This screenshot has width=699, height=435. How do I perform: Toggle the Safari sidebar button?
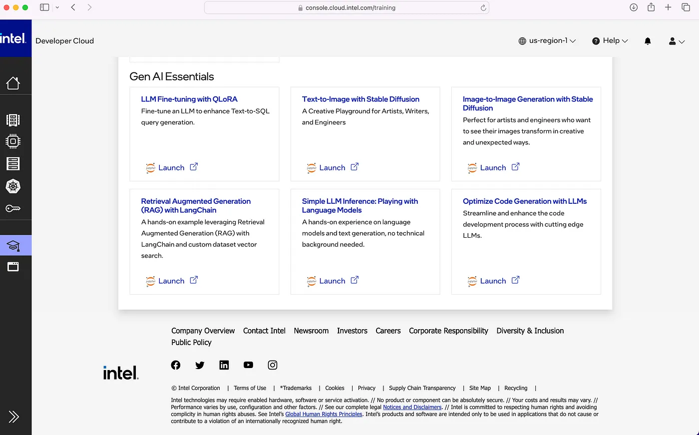[x=44, y=7]
